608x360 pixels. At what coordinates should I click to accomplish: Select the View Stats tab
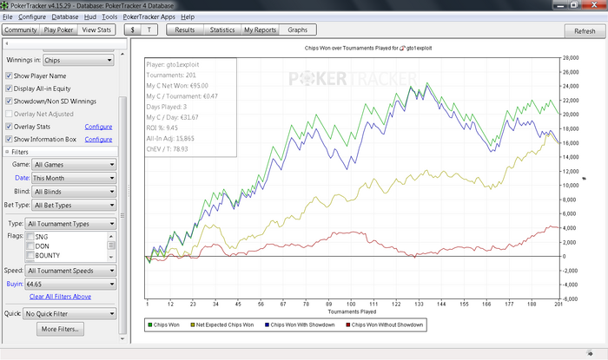pos(96,29)
